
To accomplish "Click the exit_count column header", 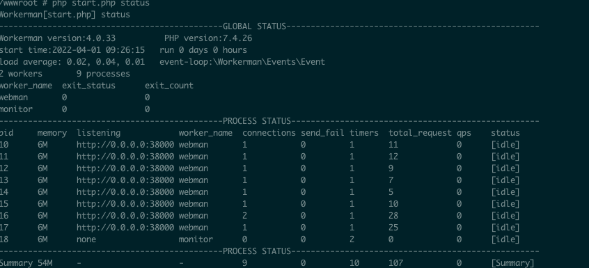I will click(169, 86).
